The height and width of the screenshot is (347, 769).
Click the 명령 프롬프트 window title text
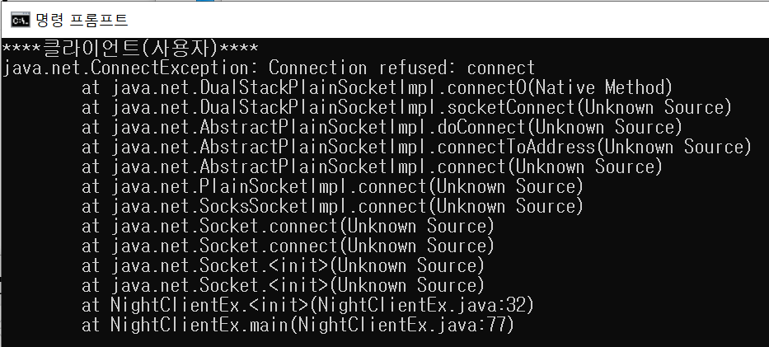coord(82,20)
